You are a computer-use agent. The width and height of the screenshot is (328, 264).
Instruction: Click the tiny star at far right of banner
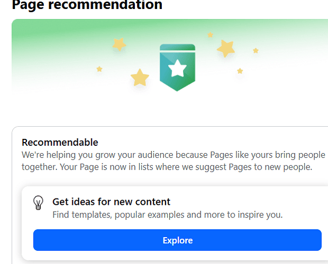click(256, 51)
